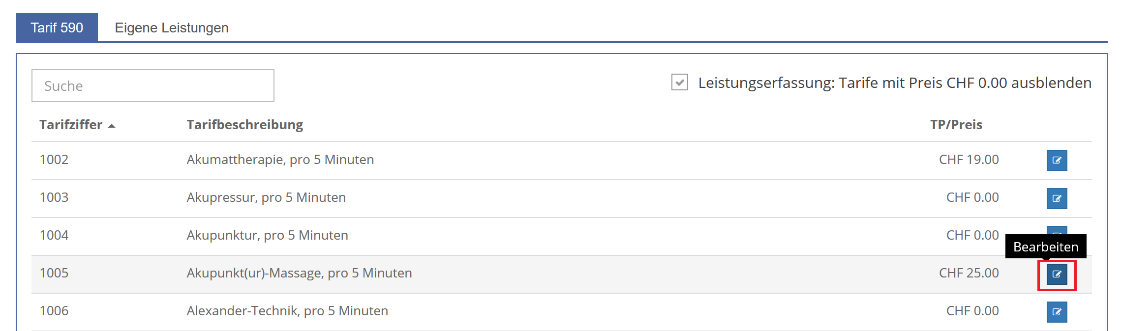The width and height of the screenshot is (1121, 331).
Task: Sort table by Tarifbeschreibung column
Action: point(244,125)
